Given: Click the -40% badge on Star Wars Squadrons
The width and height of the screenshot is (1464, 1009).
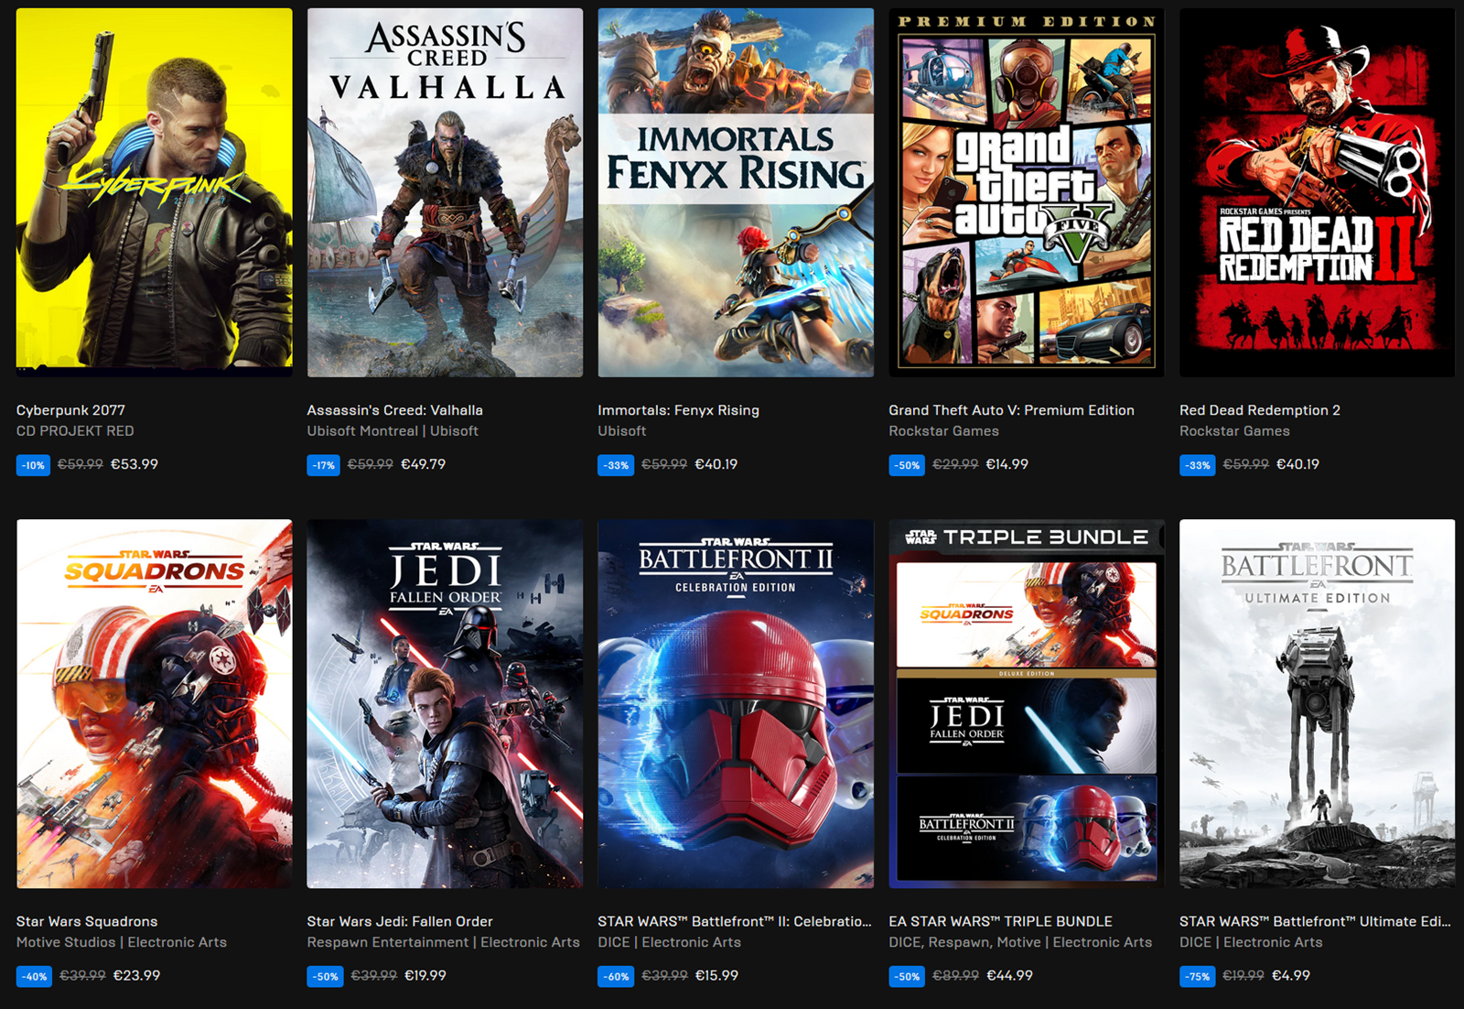Looking at the screenshot, I should pos(34,976).
